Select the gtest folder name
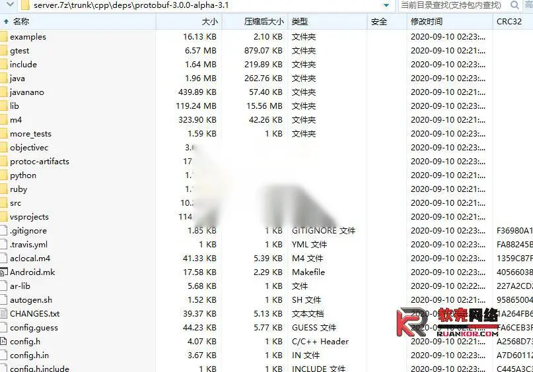Image resolution: width=533 pixels, height=372 pixels. point(19,51)
